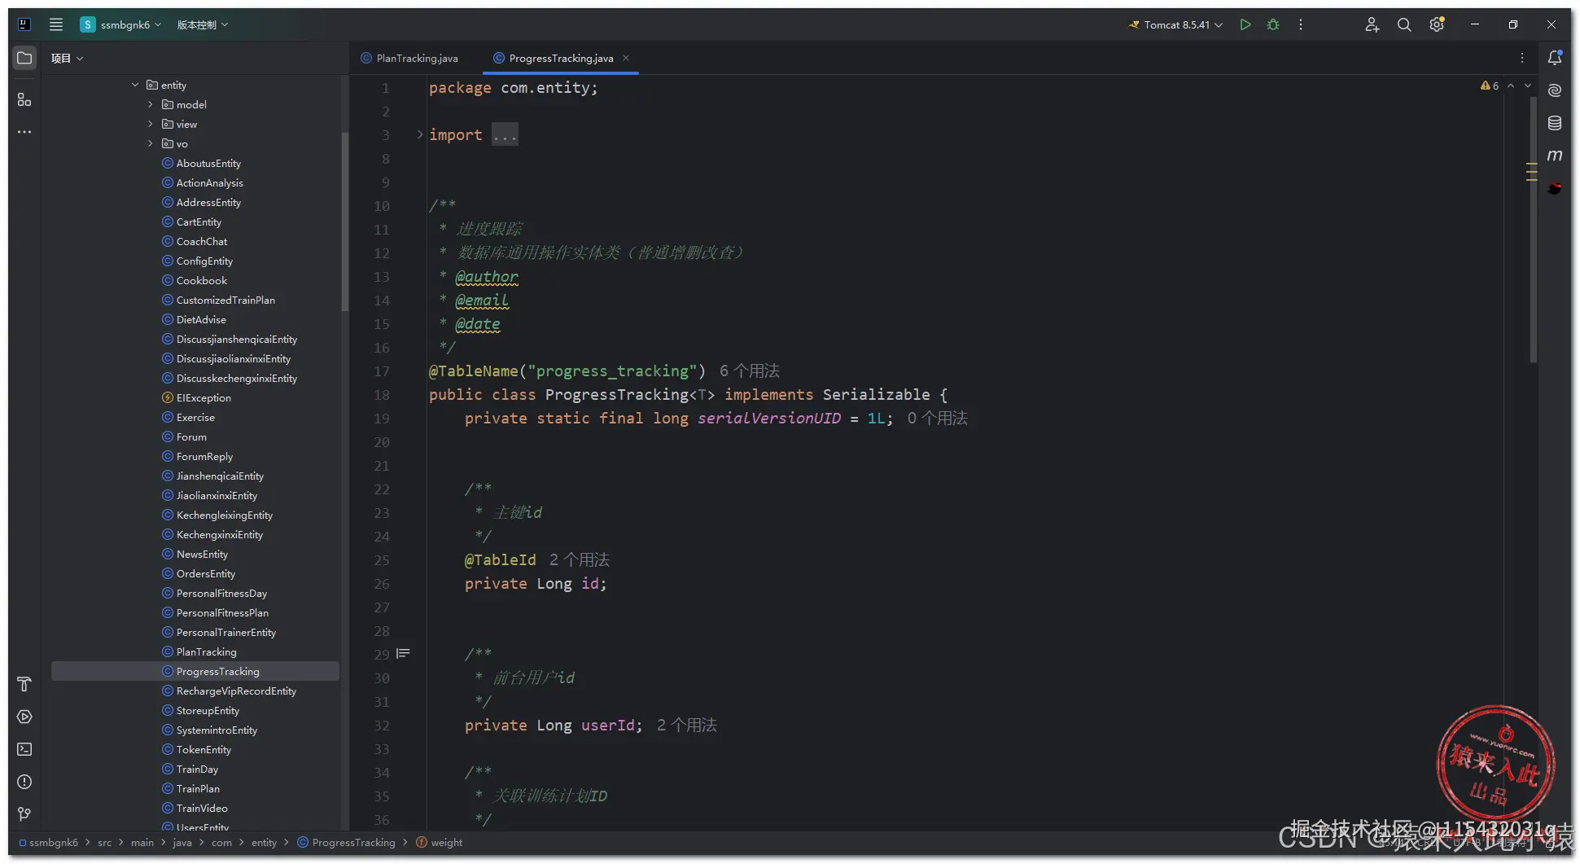The image size is (1580, 864).
Task: Click the '6 个用法' usages hint
Action: tap(749, 371)
